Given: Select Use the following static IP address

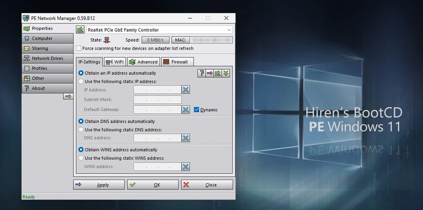Looking at the screenshot, I should click(81, 81).
